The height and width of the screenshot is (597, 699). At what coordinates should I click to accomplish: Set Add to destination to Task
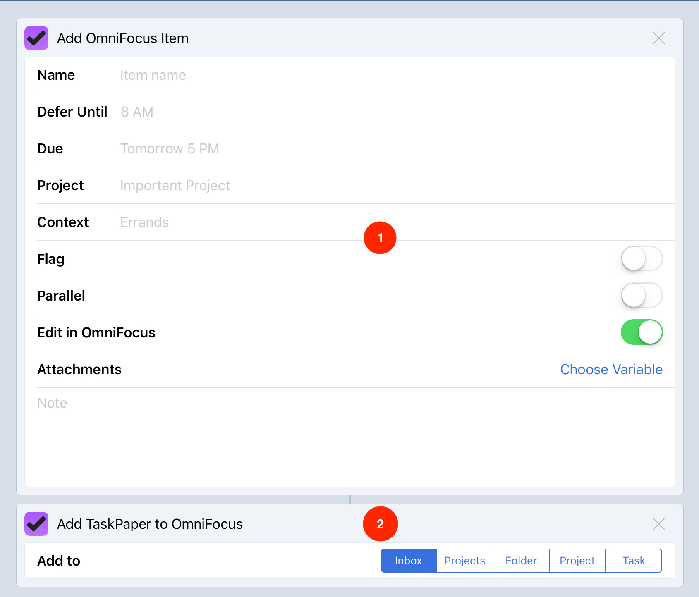click(x=634, y=561)
